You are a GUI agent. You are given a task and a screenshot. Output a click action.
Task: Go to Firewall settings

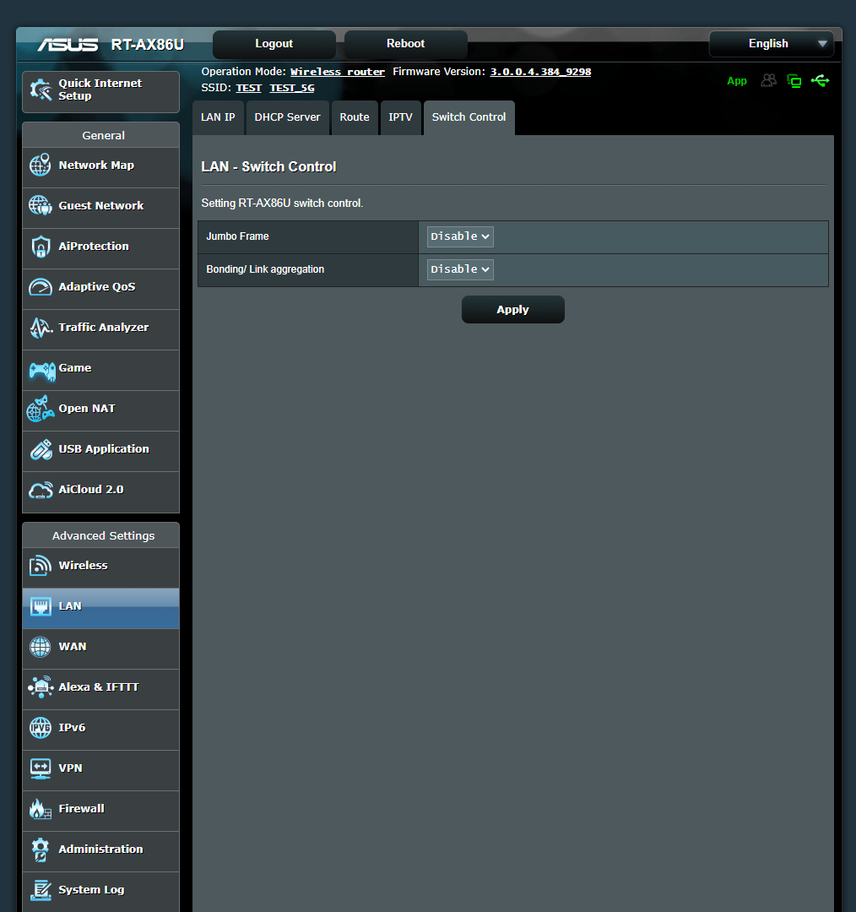[100, 812]
